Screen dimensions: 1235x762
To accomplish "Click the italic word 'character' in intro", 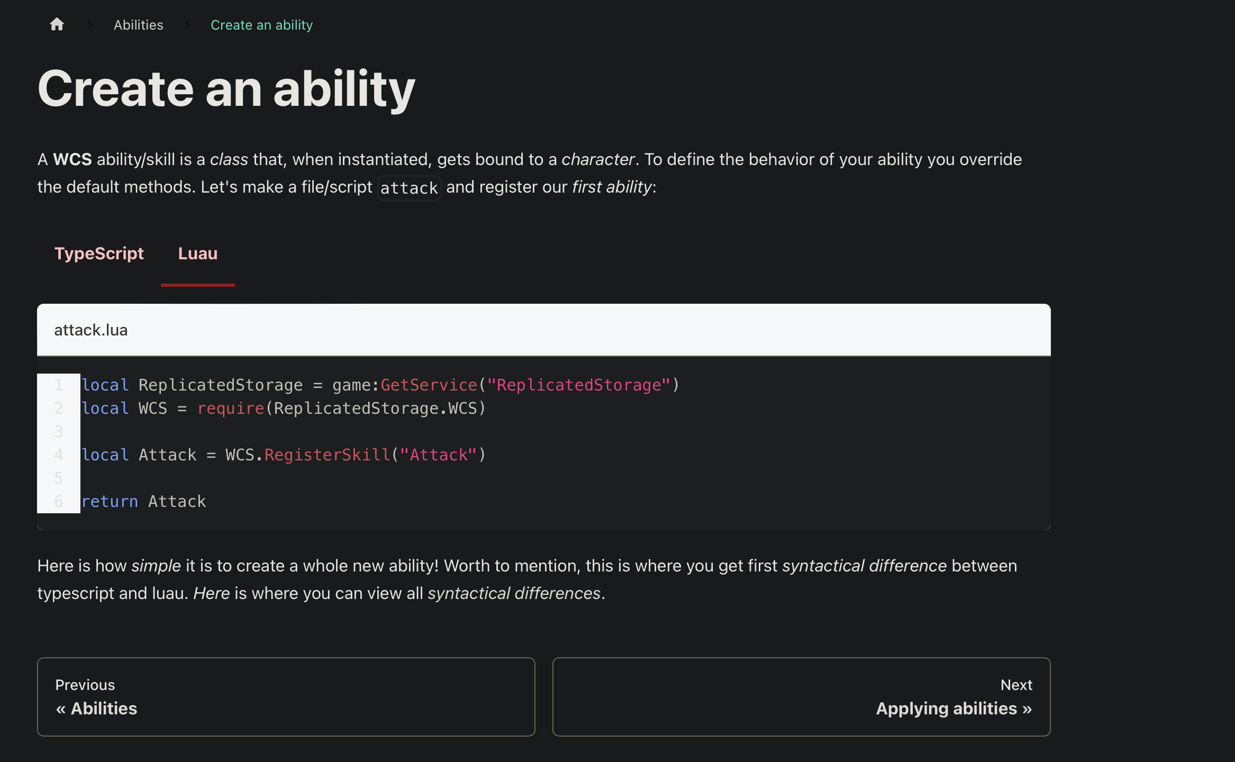I will coord(598,159).
